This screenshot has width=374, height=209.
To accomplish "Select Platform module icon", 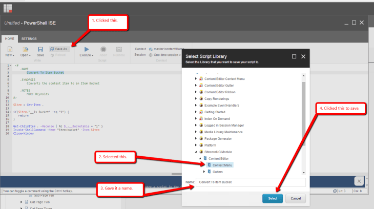I will [201, 145].
